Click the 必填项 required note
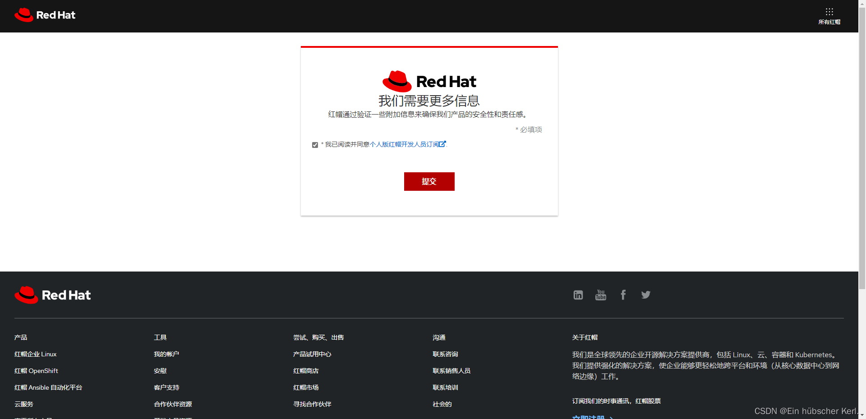 [x=529, y=129]
